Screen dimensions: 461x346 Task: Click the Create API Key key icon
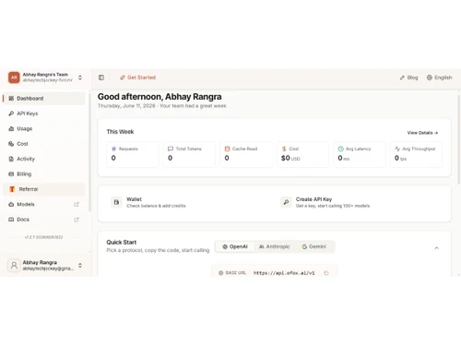[286, 202]
